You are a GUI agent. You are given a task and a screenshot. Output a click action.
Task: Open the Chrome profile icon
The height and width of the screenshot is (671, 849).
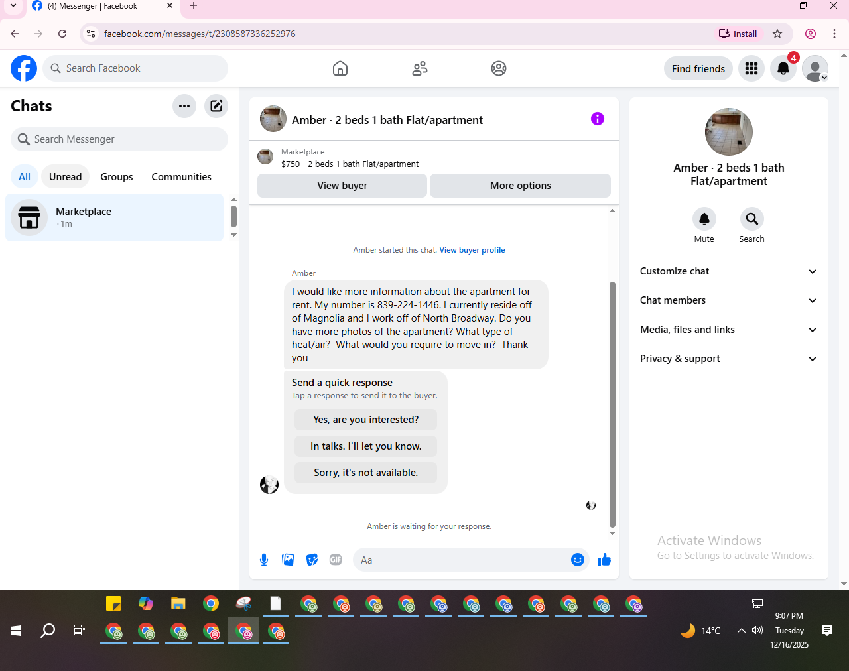click(x=811, y=34)
